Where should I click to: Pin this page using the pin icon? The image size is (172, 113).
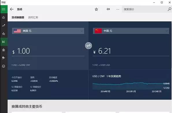tap(108, 9)
